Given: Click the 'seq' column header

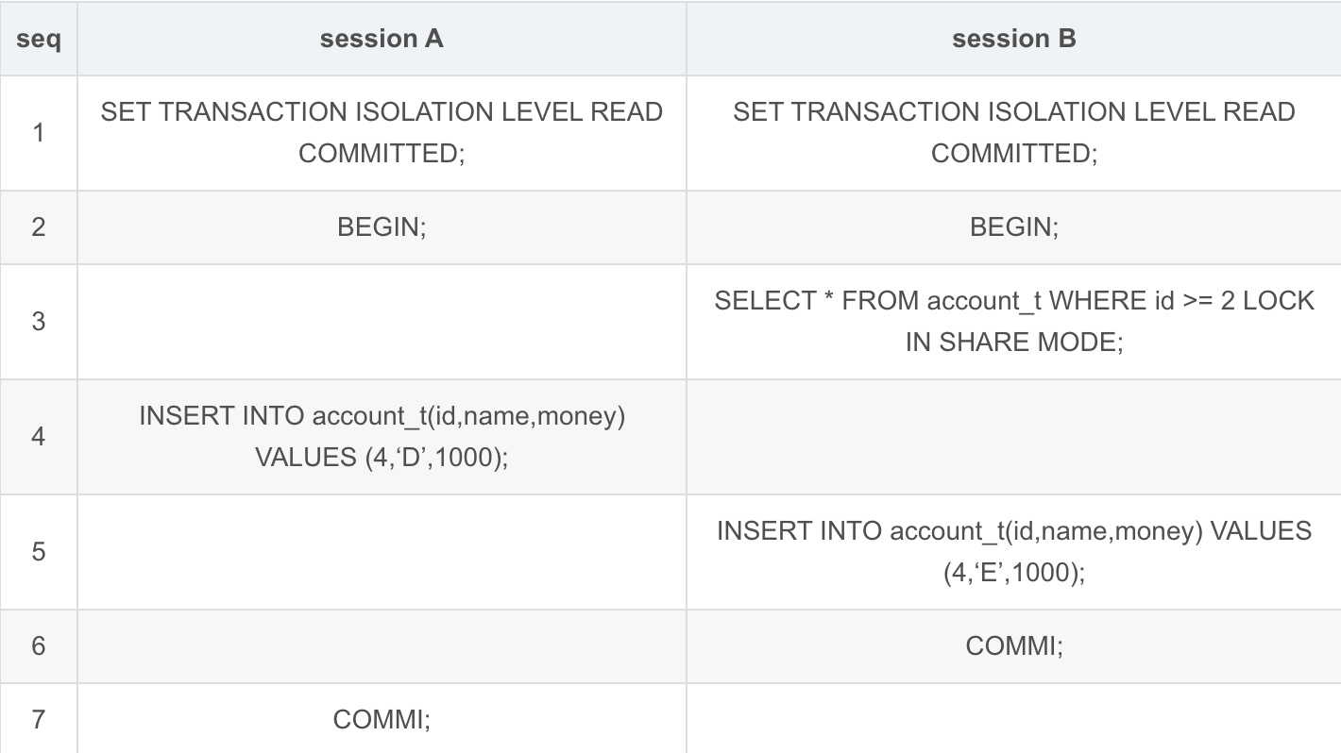Looking at the screenshot, I should pyautogui.click(x=39, y=39).
